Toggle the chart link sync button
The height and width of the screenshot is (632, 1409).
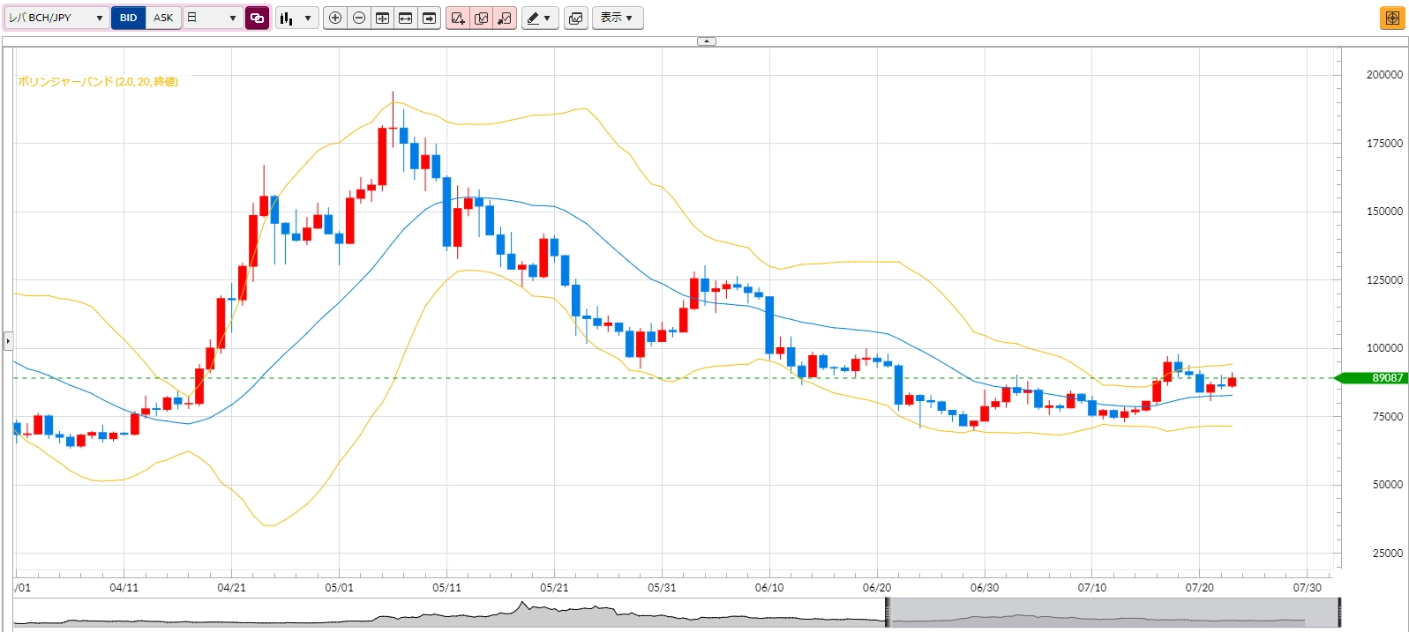[257, 18]
